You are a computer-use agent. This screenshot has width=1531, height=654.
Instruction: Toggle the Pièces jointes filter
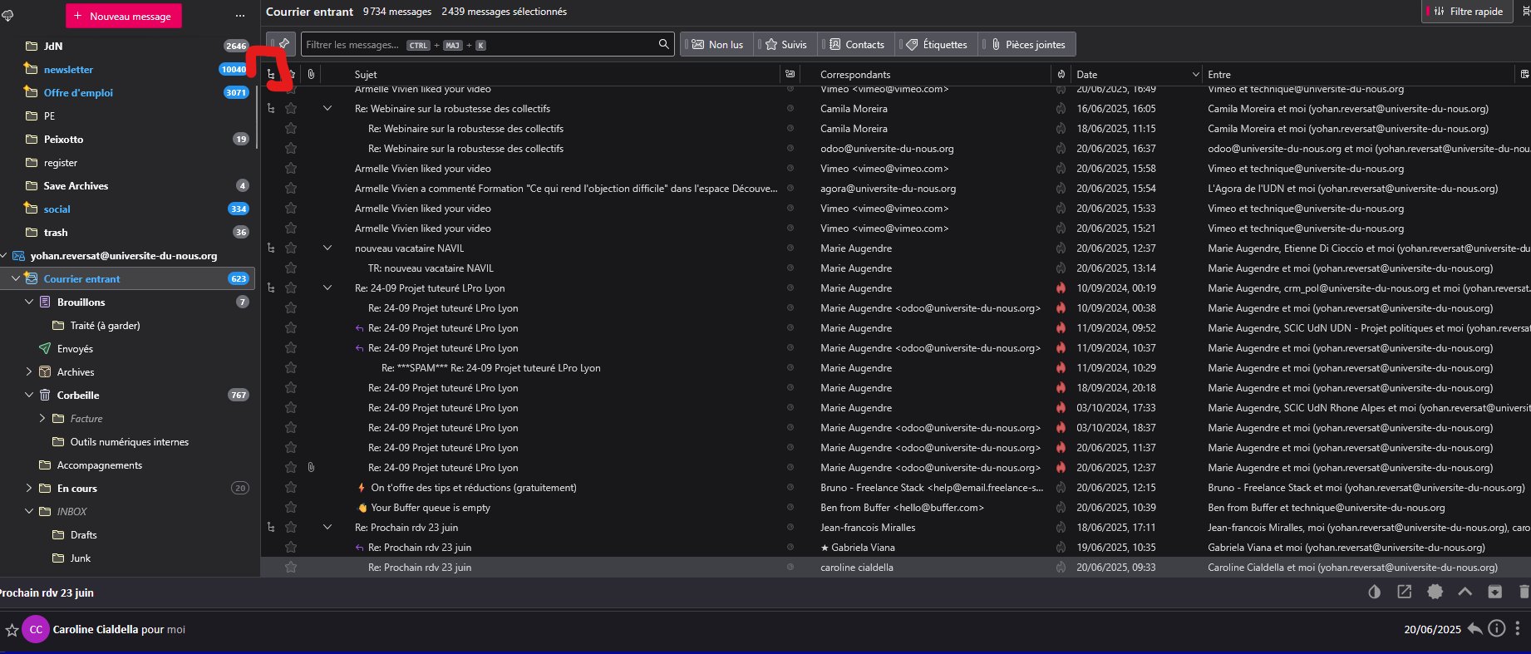[x=1028, y=44]
